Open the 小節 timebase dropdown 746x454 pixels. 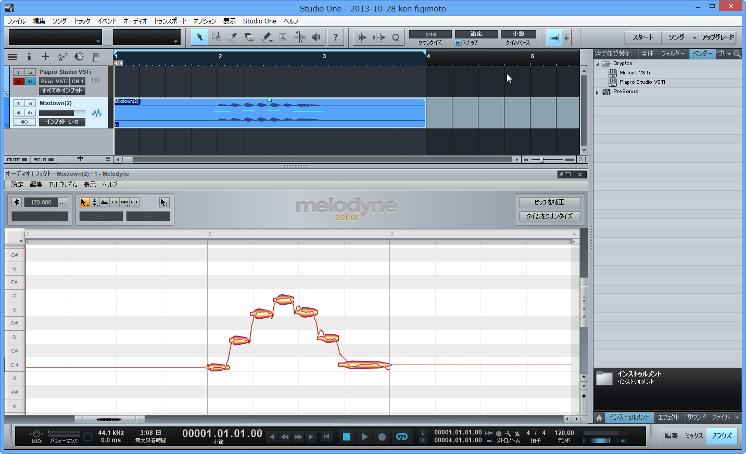(x=519, y=34)
